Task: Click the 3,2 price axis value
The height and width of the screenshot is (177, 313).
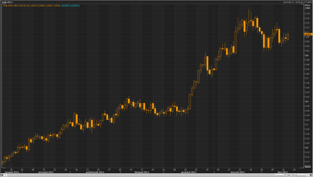Action: tap(307, 148)
